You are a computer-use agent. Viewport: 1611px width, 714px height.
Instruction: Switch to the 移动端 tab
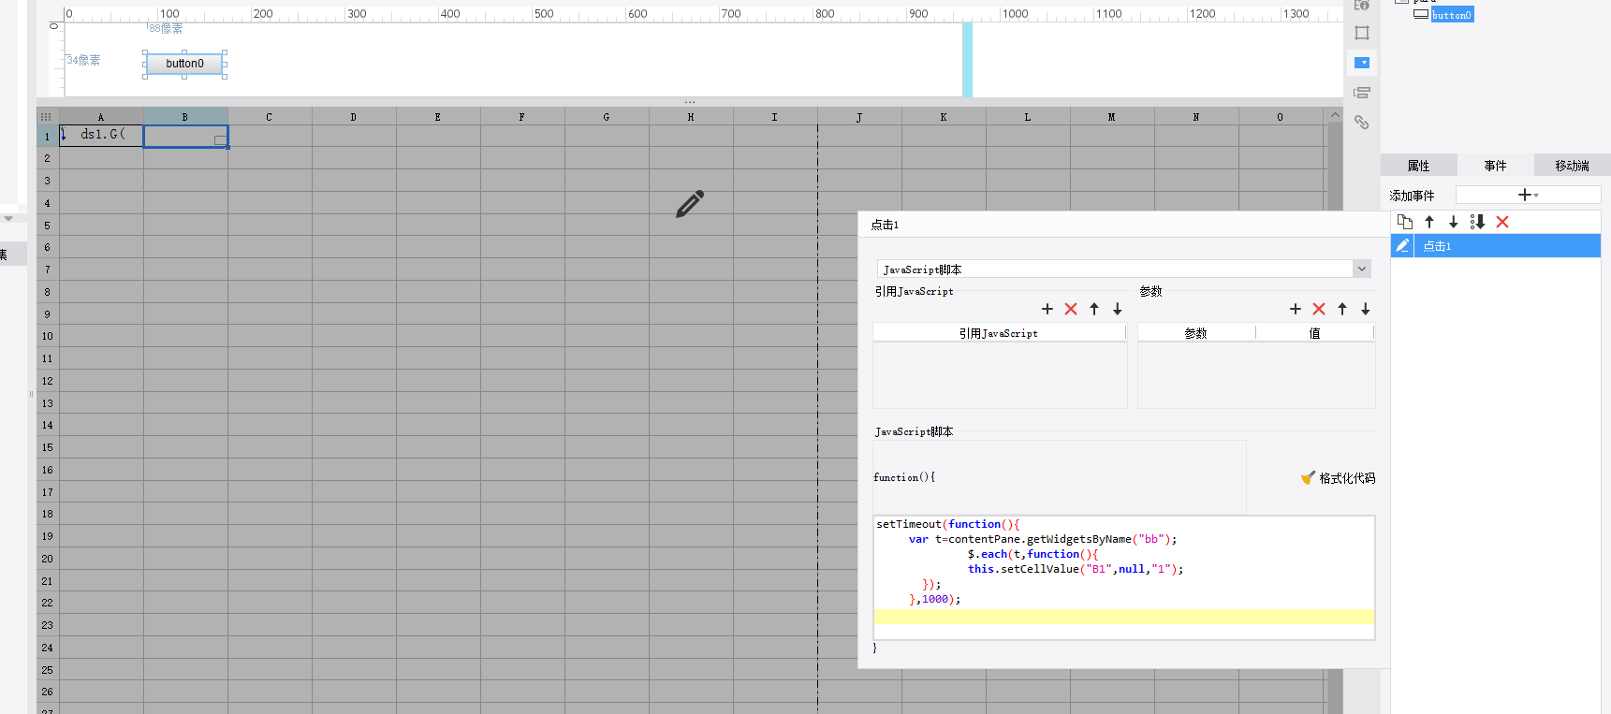tap(1573, 165)
